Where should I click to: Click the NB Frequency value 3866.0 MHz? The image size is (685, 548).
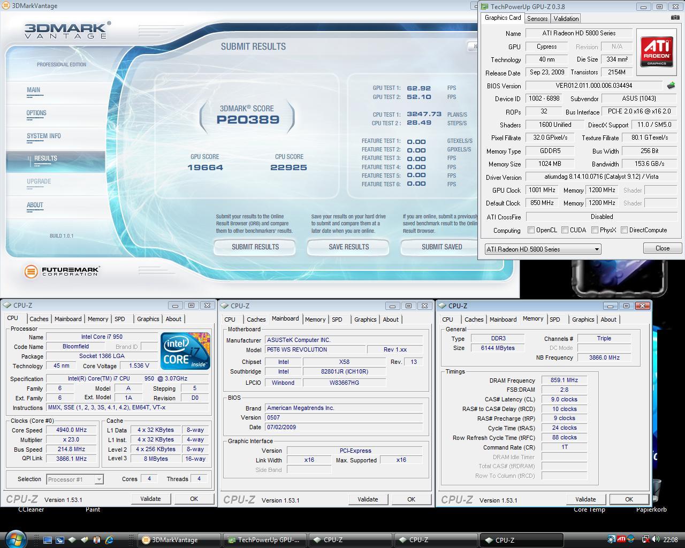pos(604,357)
